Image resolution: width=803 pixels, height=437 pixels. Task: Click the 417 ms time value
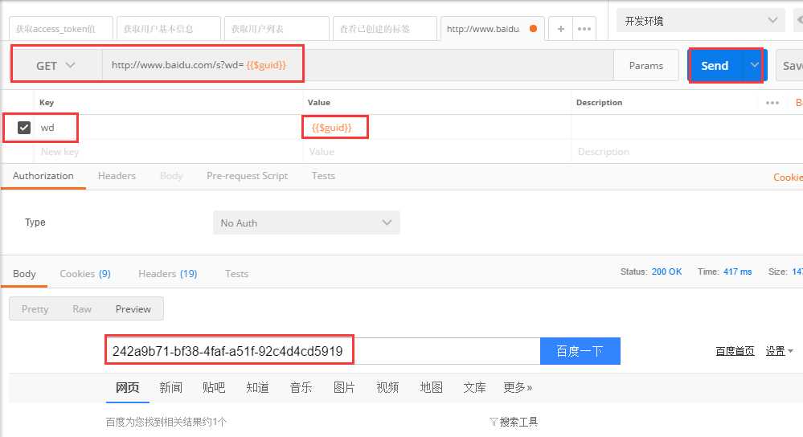pos(737,272)
